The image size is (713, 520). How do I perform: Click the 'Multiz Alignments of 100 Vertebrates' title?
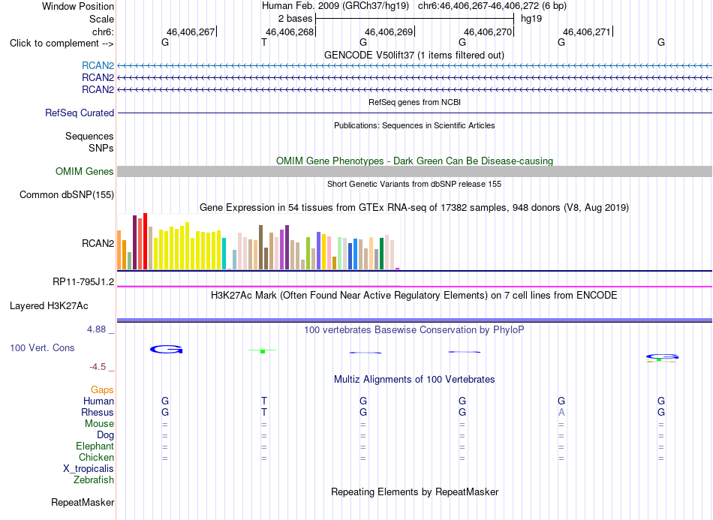(x=414, y=380)
